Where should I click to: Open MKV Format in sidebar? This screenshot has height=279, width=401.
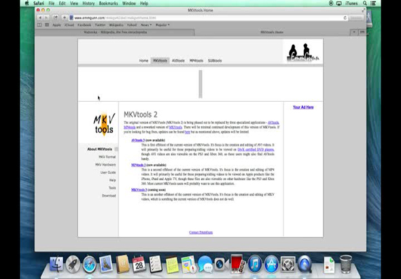[x=107, y=157]
